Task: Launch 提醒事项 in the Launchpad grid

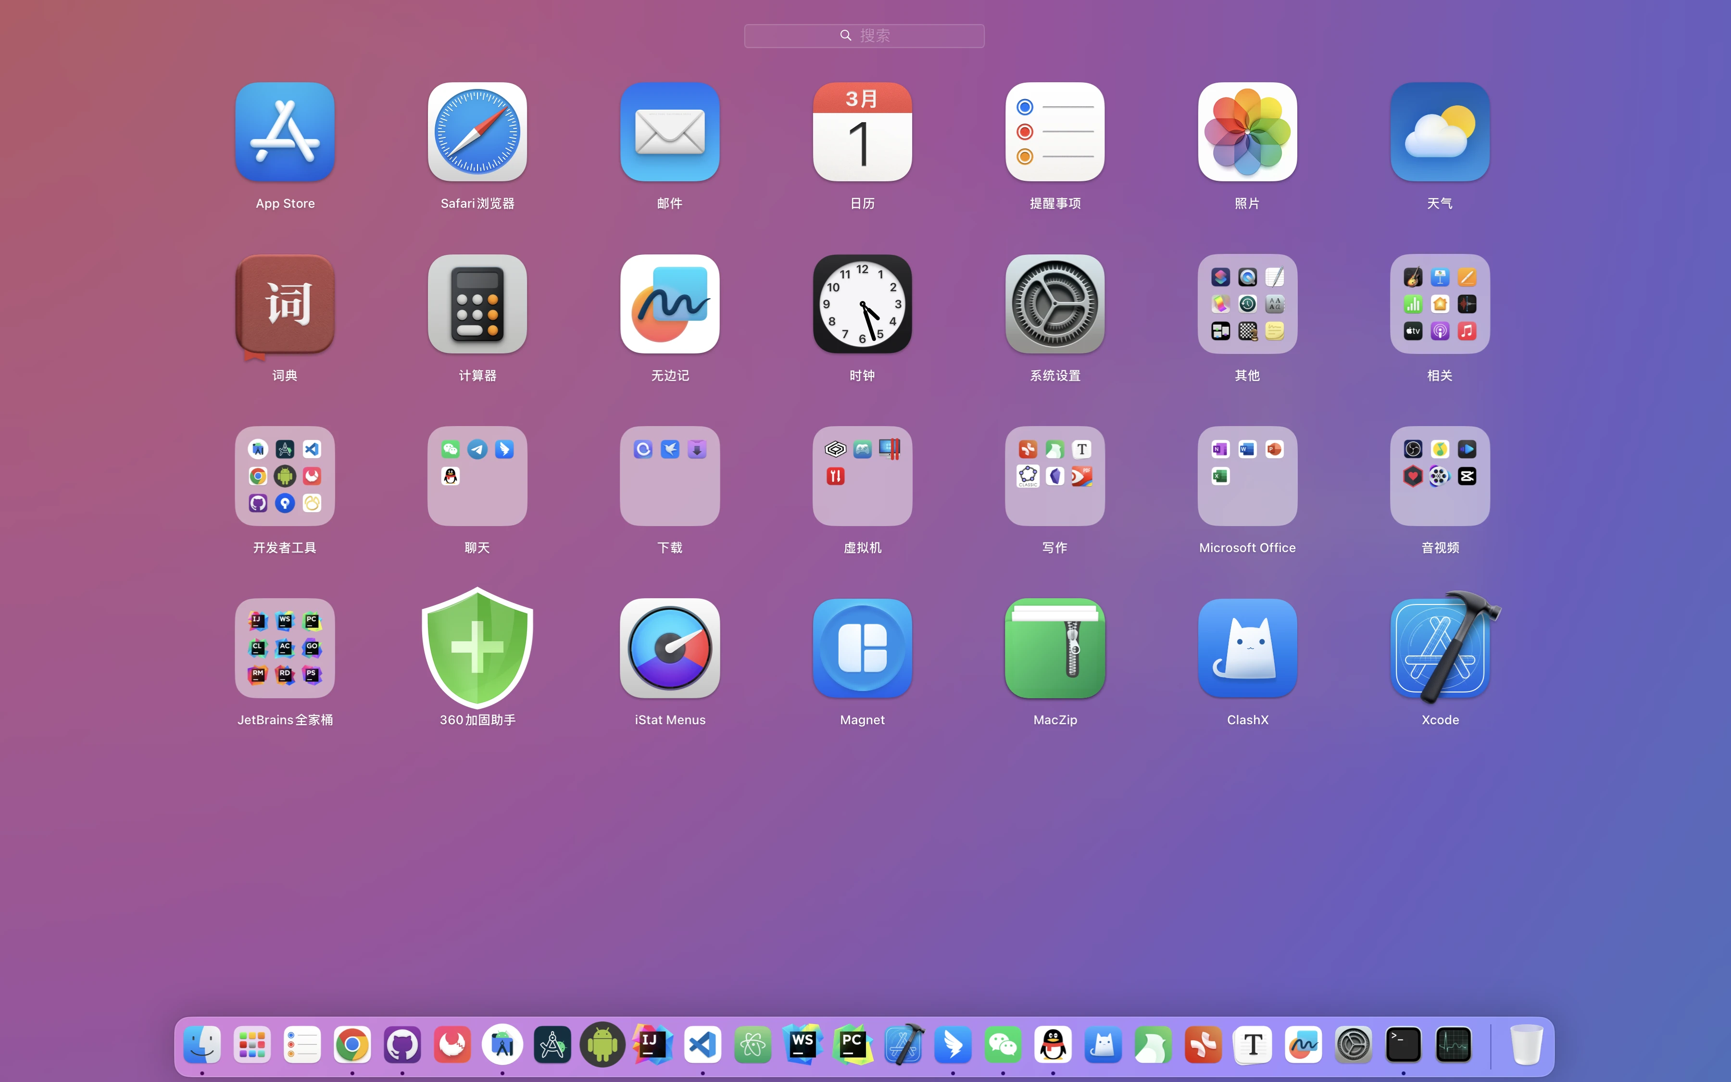Action: [x=1054, y=132]
